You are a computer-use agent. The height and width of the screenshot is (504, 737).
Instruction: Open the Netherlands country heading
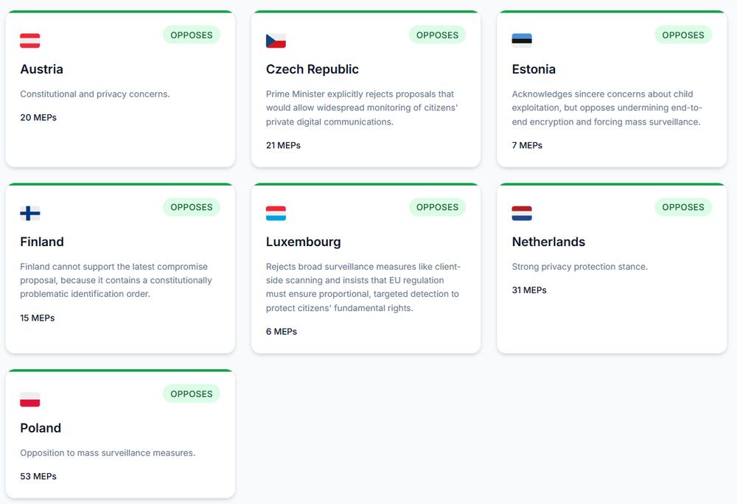tap(548, 242)
